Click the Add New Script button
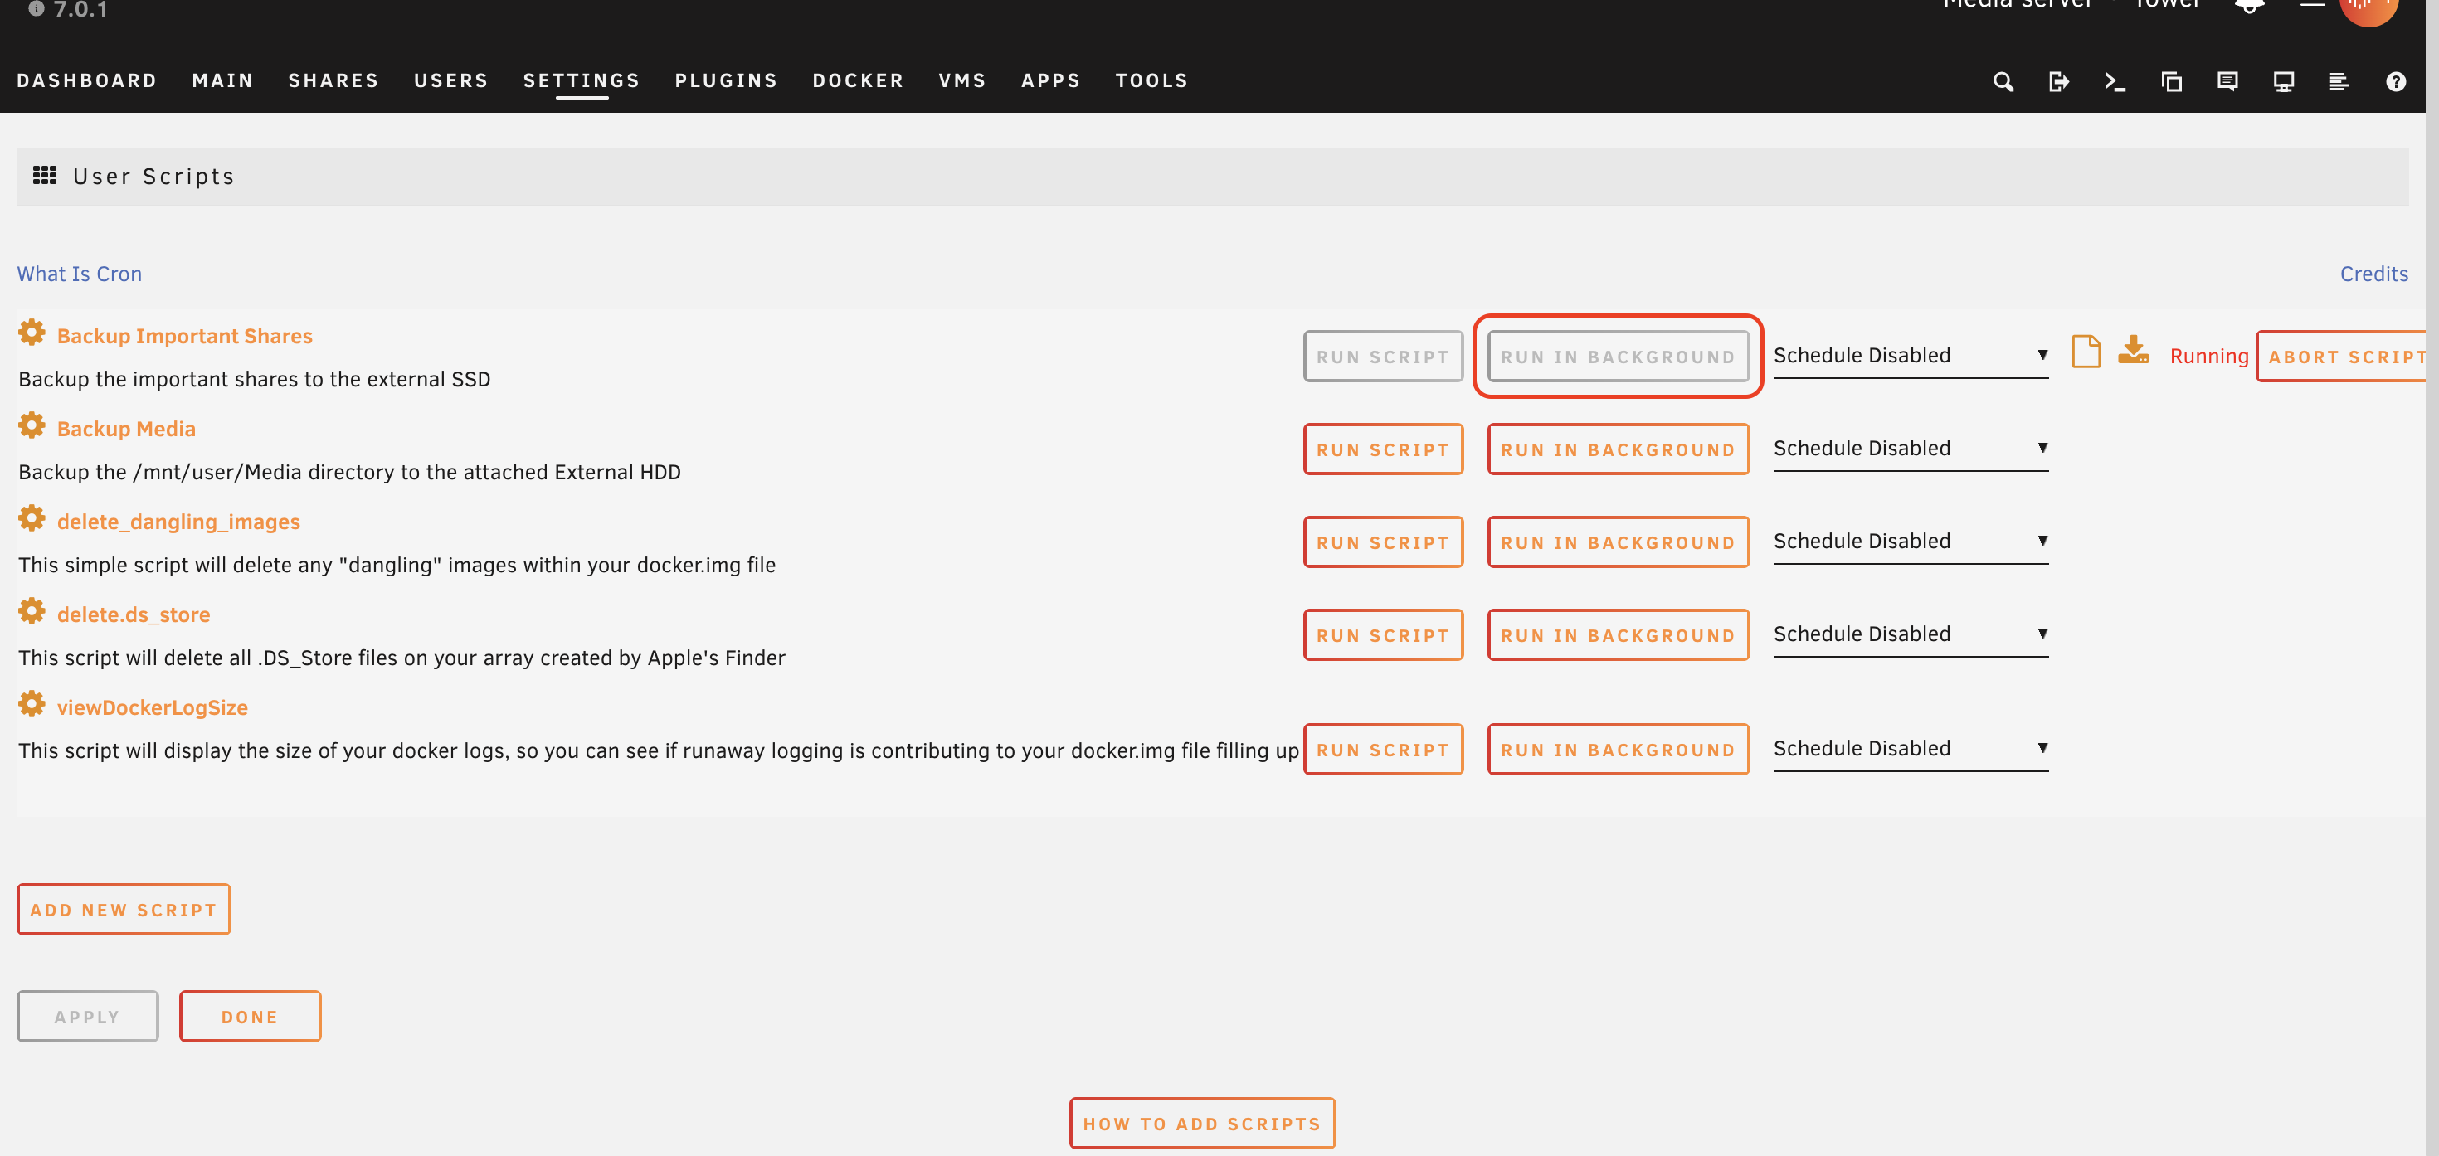 124,909
